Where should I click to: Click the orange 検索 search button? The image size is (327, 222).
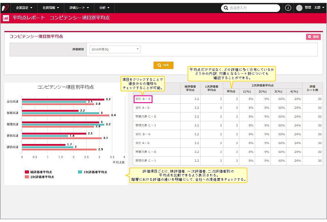click(x=163, y=65)
